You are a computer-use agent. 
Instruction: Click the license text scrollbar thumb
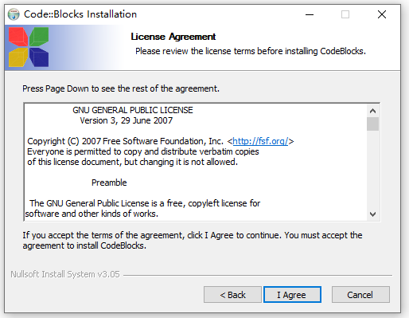[x=372, y=124]
